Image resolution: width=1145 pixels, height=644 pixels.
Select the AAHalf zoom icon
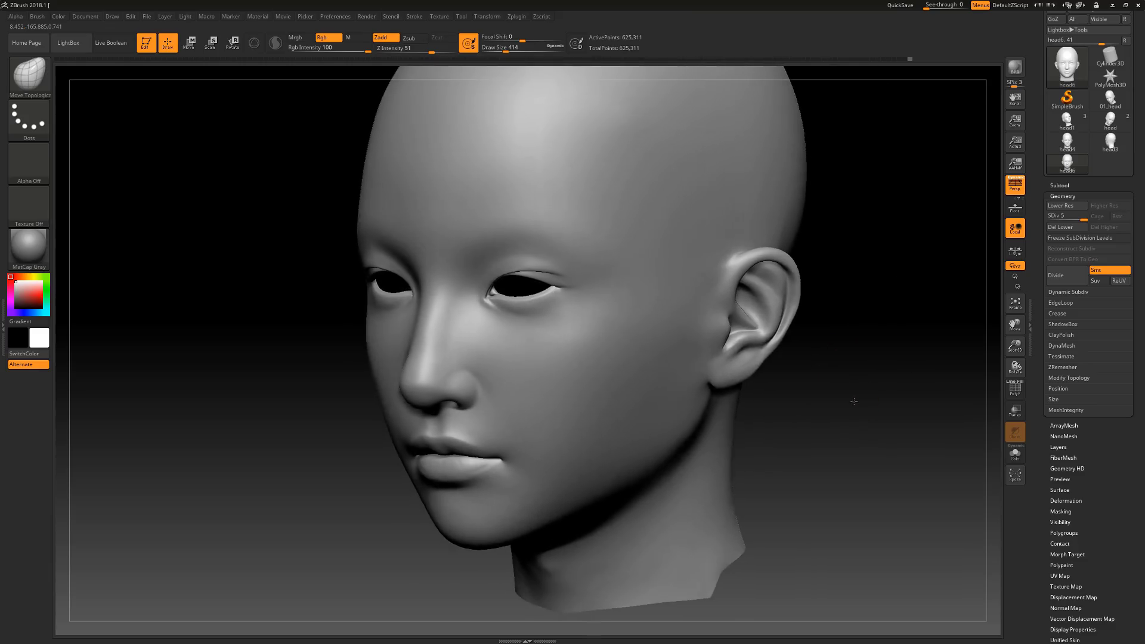point(1015,163)
